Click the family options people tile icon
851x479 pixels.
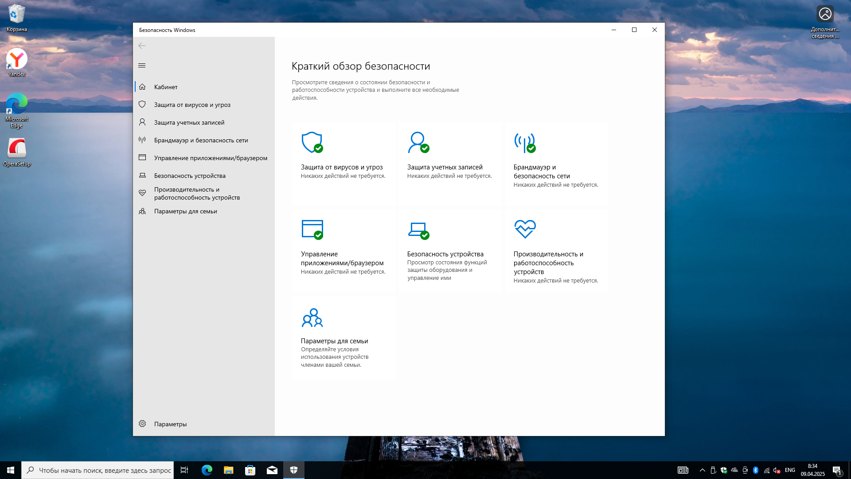click(x=312, y=318)
